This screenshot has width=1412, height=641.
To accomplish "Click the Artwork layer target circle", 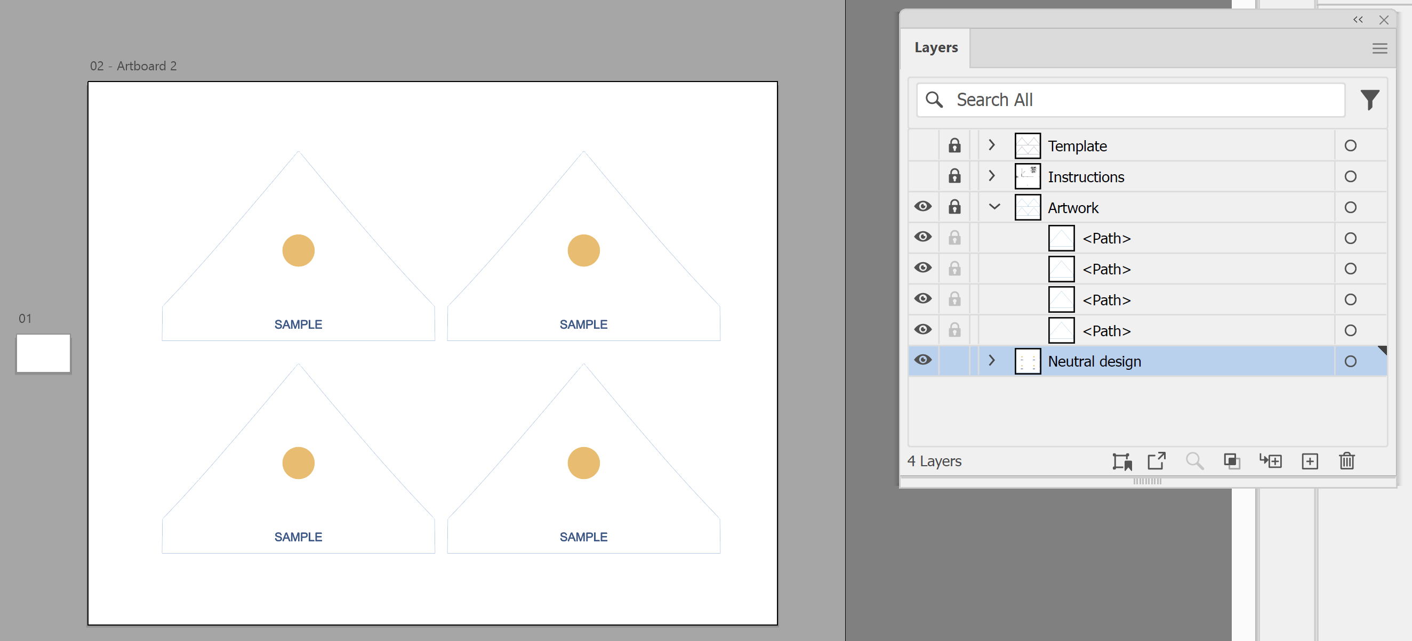I will point(1350,208).
